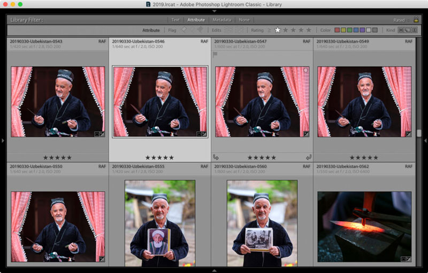Toggle the one-star rating filter
The height and width of the screenshot is (273, 428).
(x=278, y=30)
